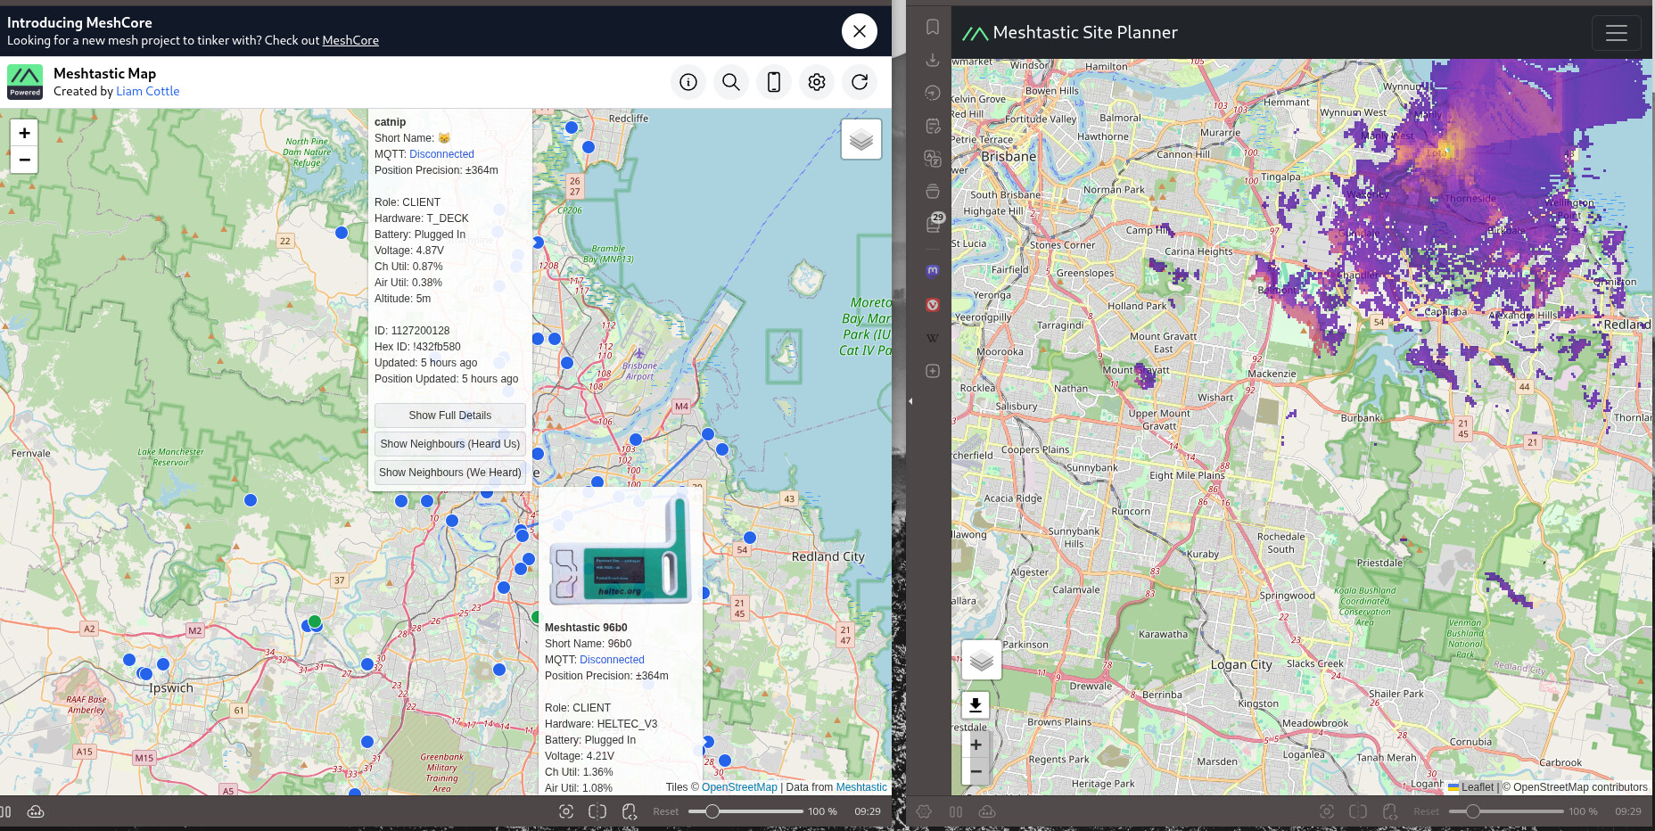Click capture page icon in left status bar
1655x831 pixels.
coord(565,811)
